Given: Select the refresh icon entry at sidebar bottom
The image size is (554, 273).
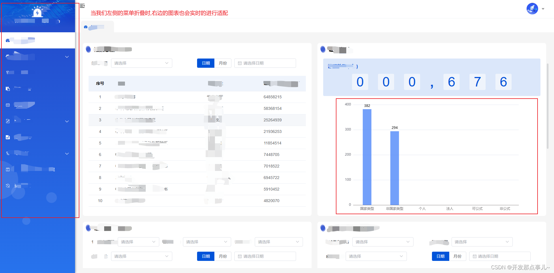Looking at the screenshot, I should (8, 185).
